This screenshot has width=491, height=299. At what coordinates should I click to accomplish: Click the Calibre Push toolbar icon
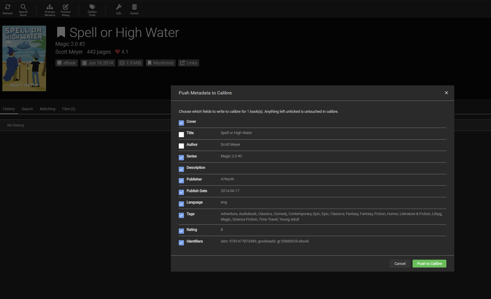click(92, 10)
